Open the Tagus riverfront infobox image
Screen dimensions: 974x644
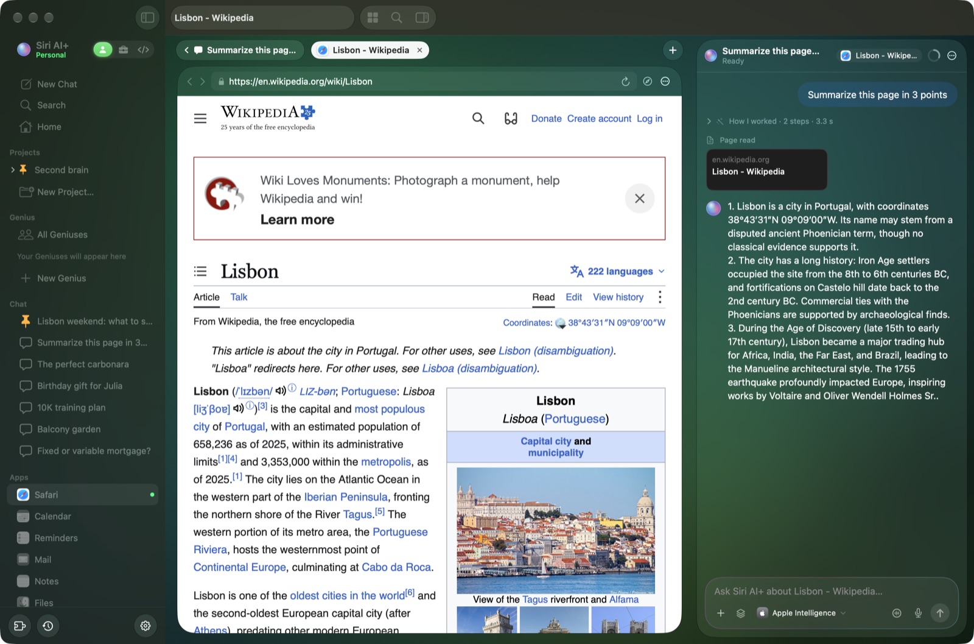pyautogui.click(x=556, y=531)
